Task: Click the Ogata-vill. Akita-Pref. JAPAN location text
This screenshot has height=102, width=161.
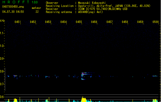Action: tap(114, 6)
